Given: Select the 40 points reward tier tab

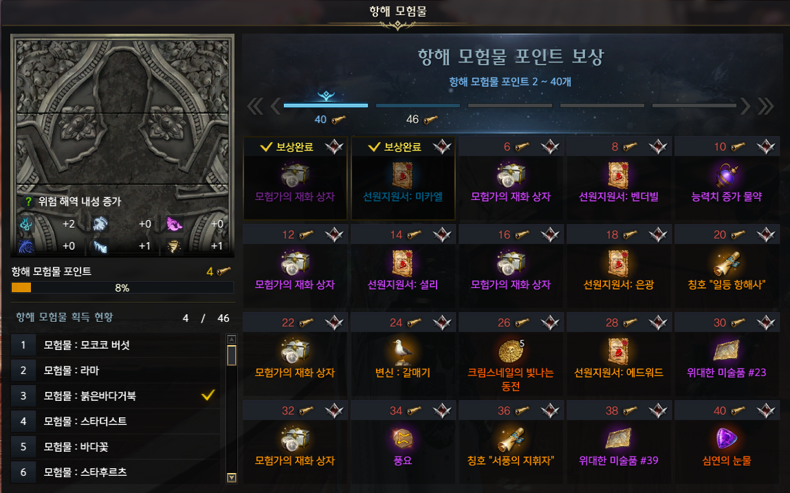Looking at the screenshot, I should point(326,105).
